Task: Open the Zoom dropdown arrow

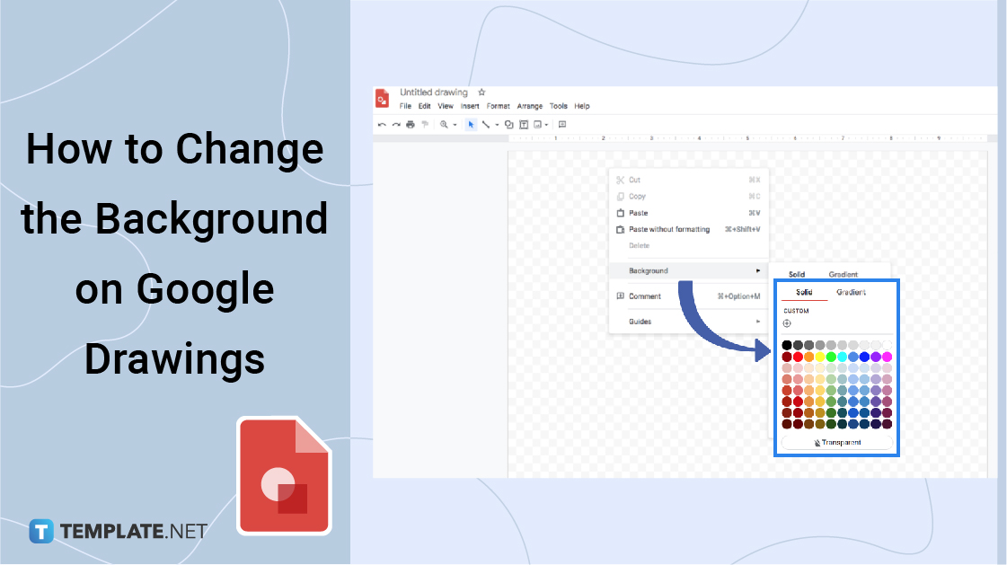Action: point(455,125)
